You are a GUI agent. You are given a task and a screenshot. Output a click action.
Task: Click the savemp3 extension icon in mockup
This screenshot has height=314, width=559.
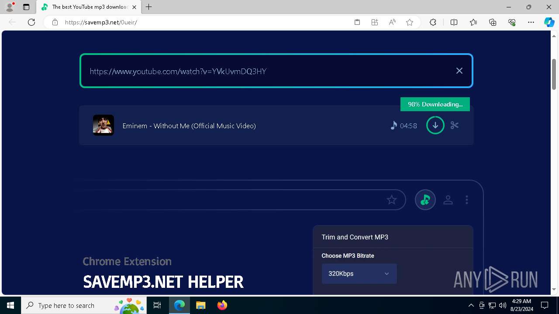(425, 200)
